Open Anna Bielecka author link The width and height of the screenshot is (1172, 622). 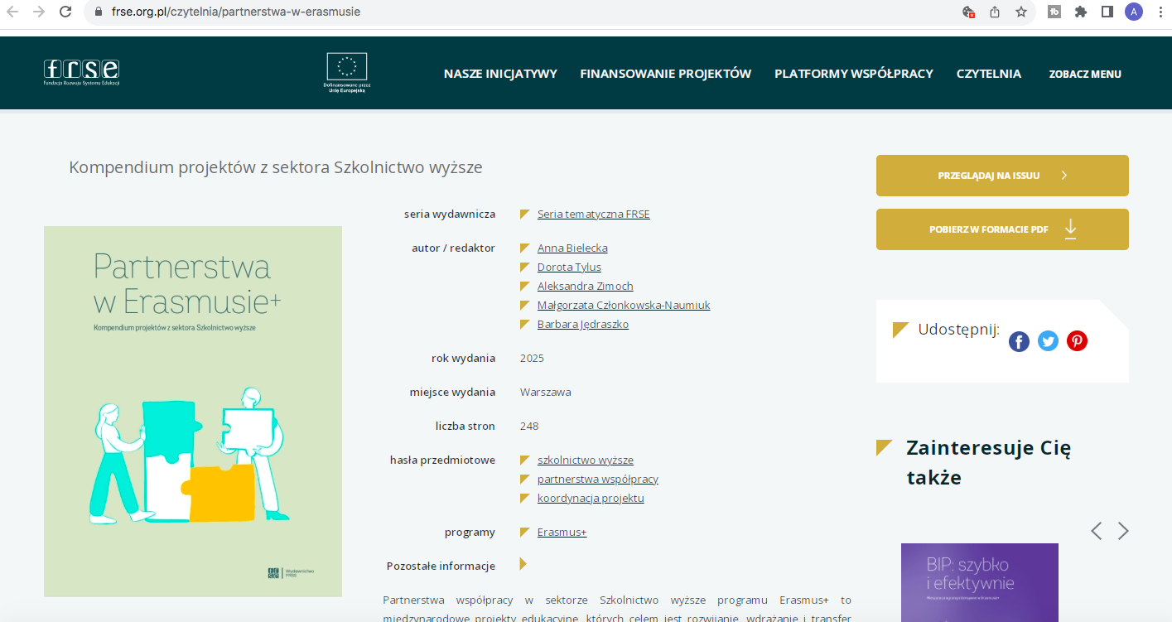click(572, 248)
